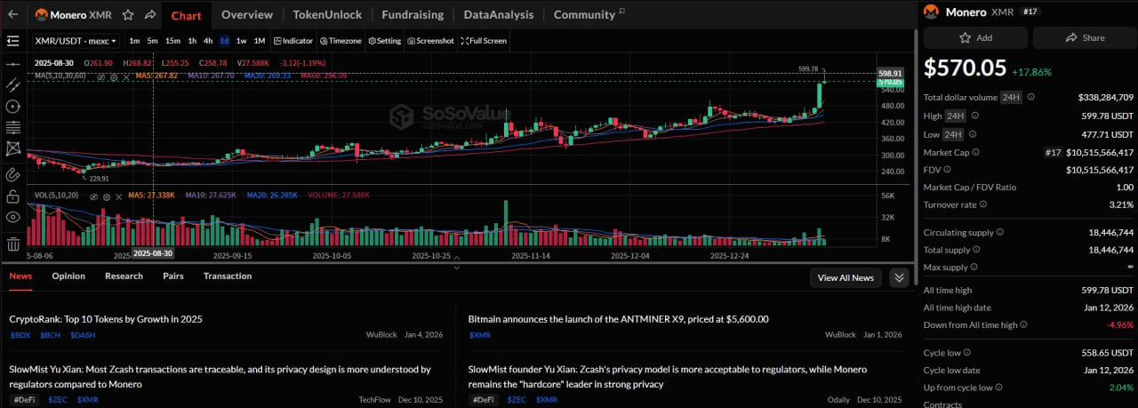The image size is (1138, 408).
Task: Click the View All News button
Action: [845, 278]
